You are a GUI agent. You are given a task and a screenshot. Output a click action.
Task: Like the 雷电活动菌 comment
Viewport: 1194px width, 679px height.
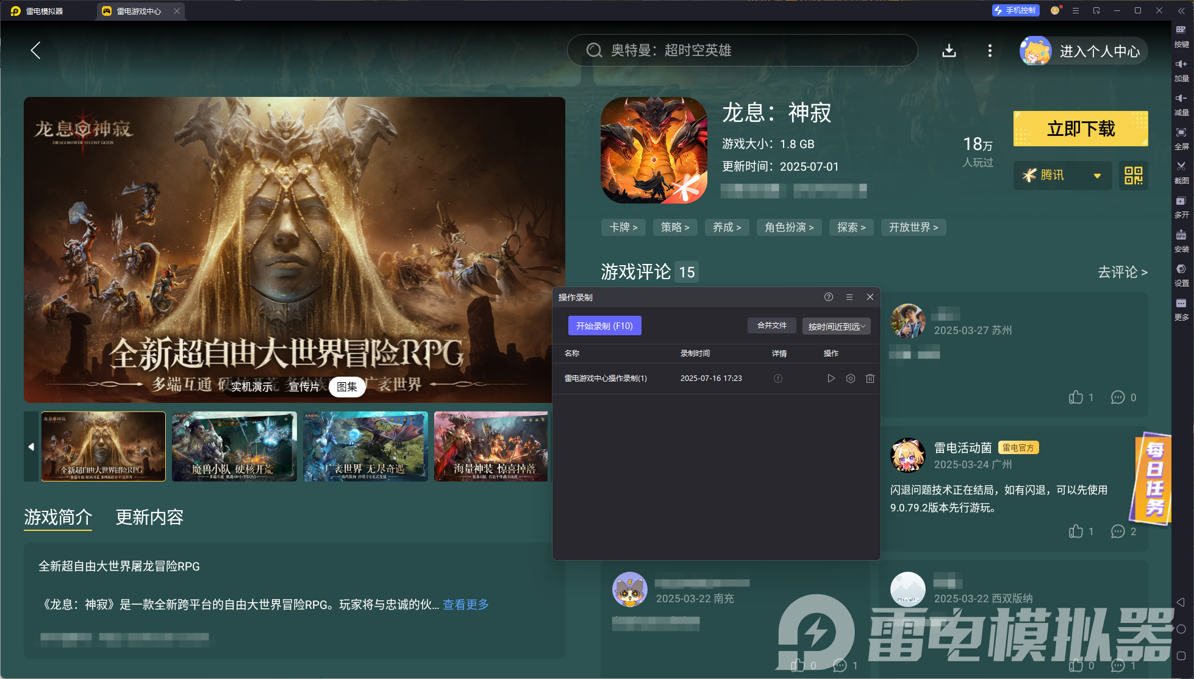(1076, 531)
